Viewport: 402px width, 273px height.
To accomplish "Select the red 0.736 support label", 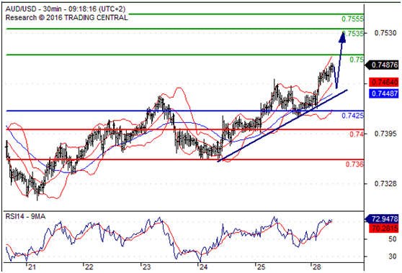I will tap(354, 165).
